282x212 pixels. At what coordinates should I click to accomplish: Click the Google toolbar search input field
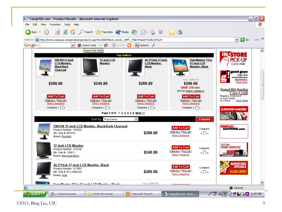coord(56,45)
